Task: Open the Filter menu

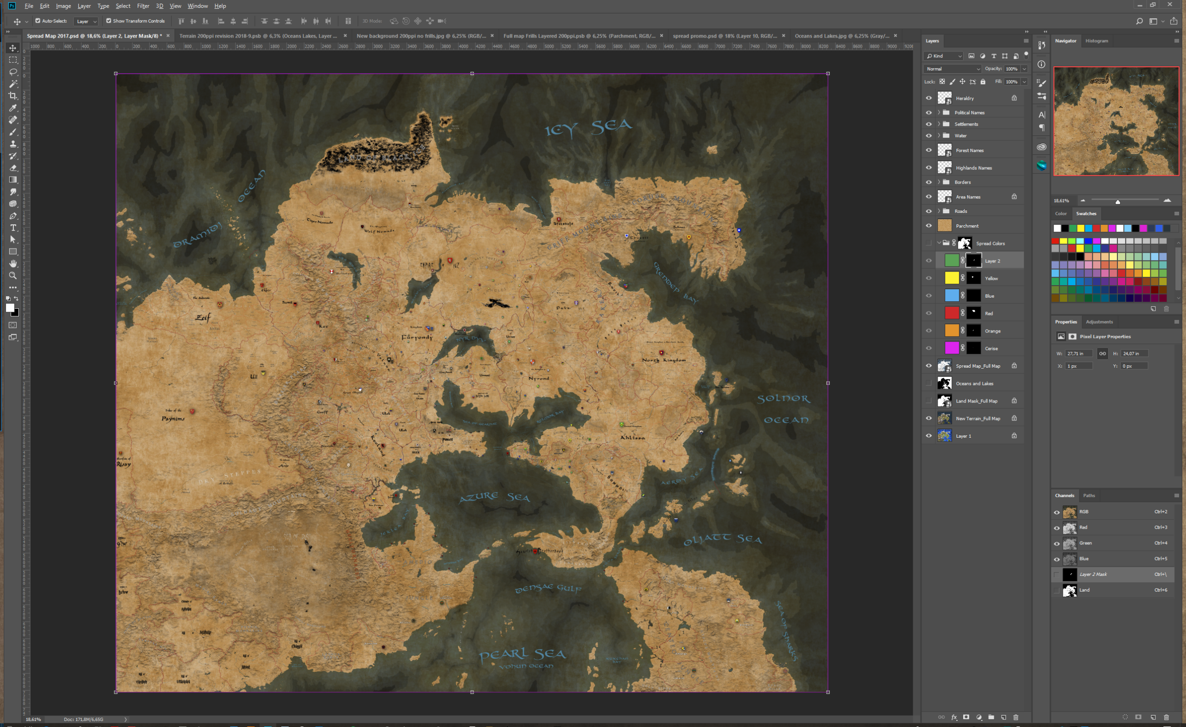Action: pyautogui.click(x=143, y=6)
